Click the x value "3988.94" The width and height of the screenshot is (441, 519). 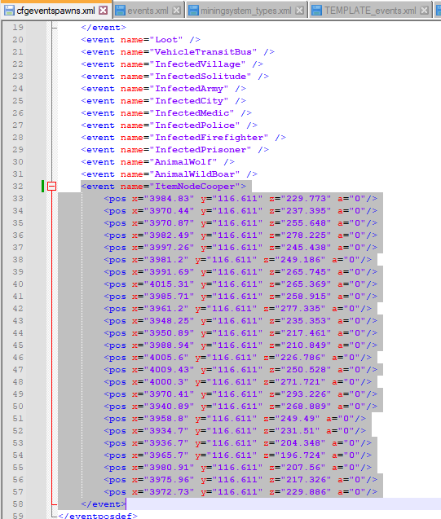coord(170,345)
